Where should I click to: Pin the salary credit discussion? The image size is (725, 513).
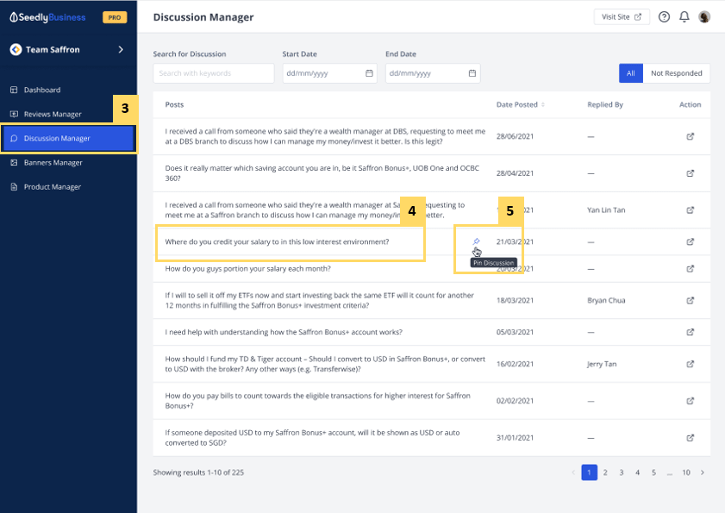point(477,241)
